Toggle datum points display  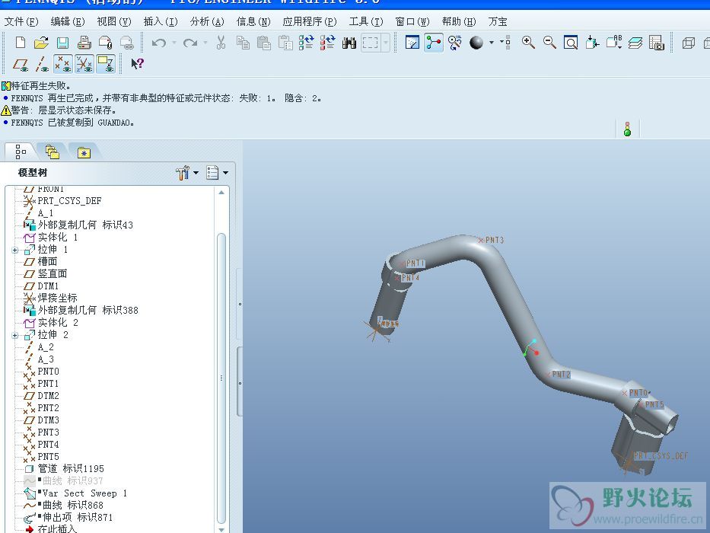pyautogui.click(x=63, y=64)
